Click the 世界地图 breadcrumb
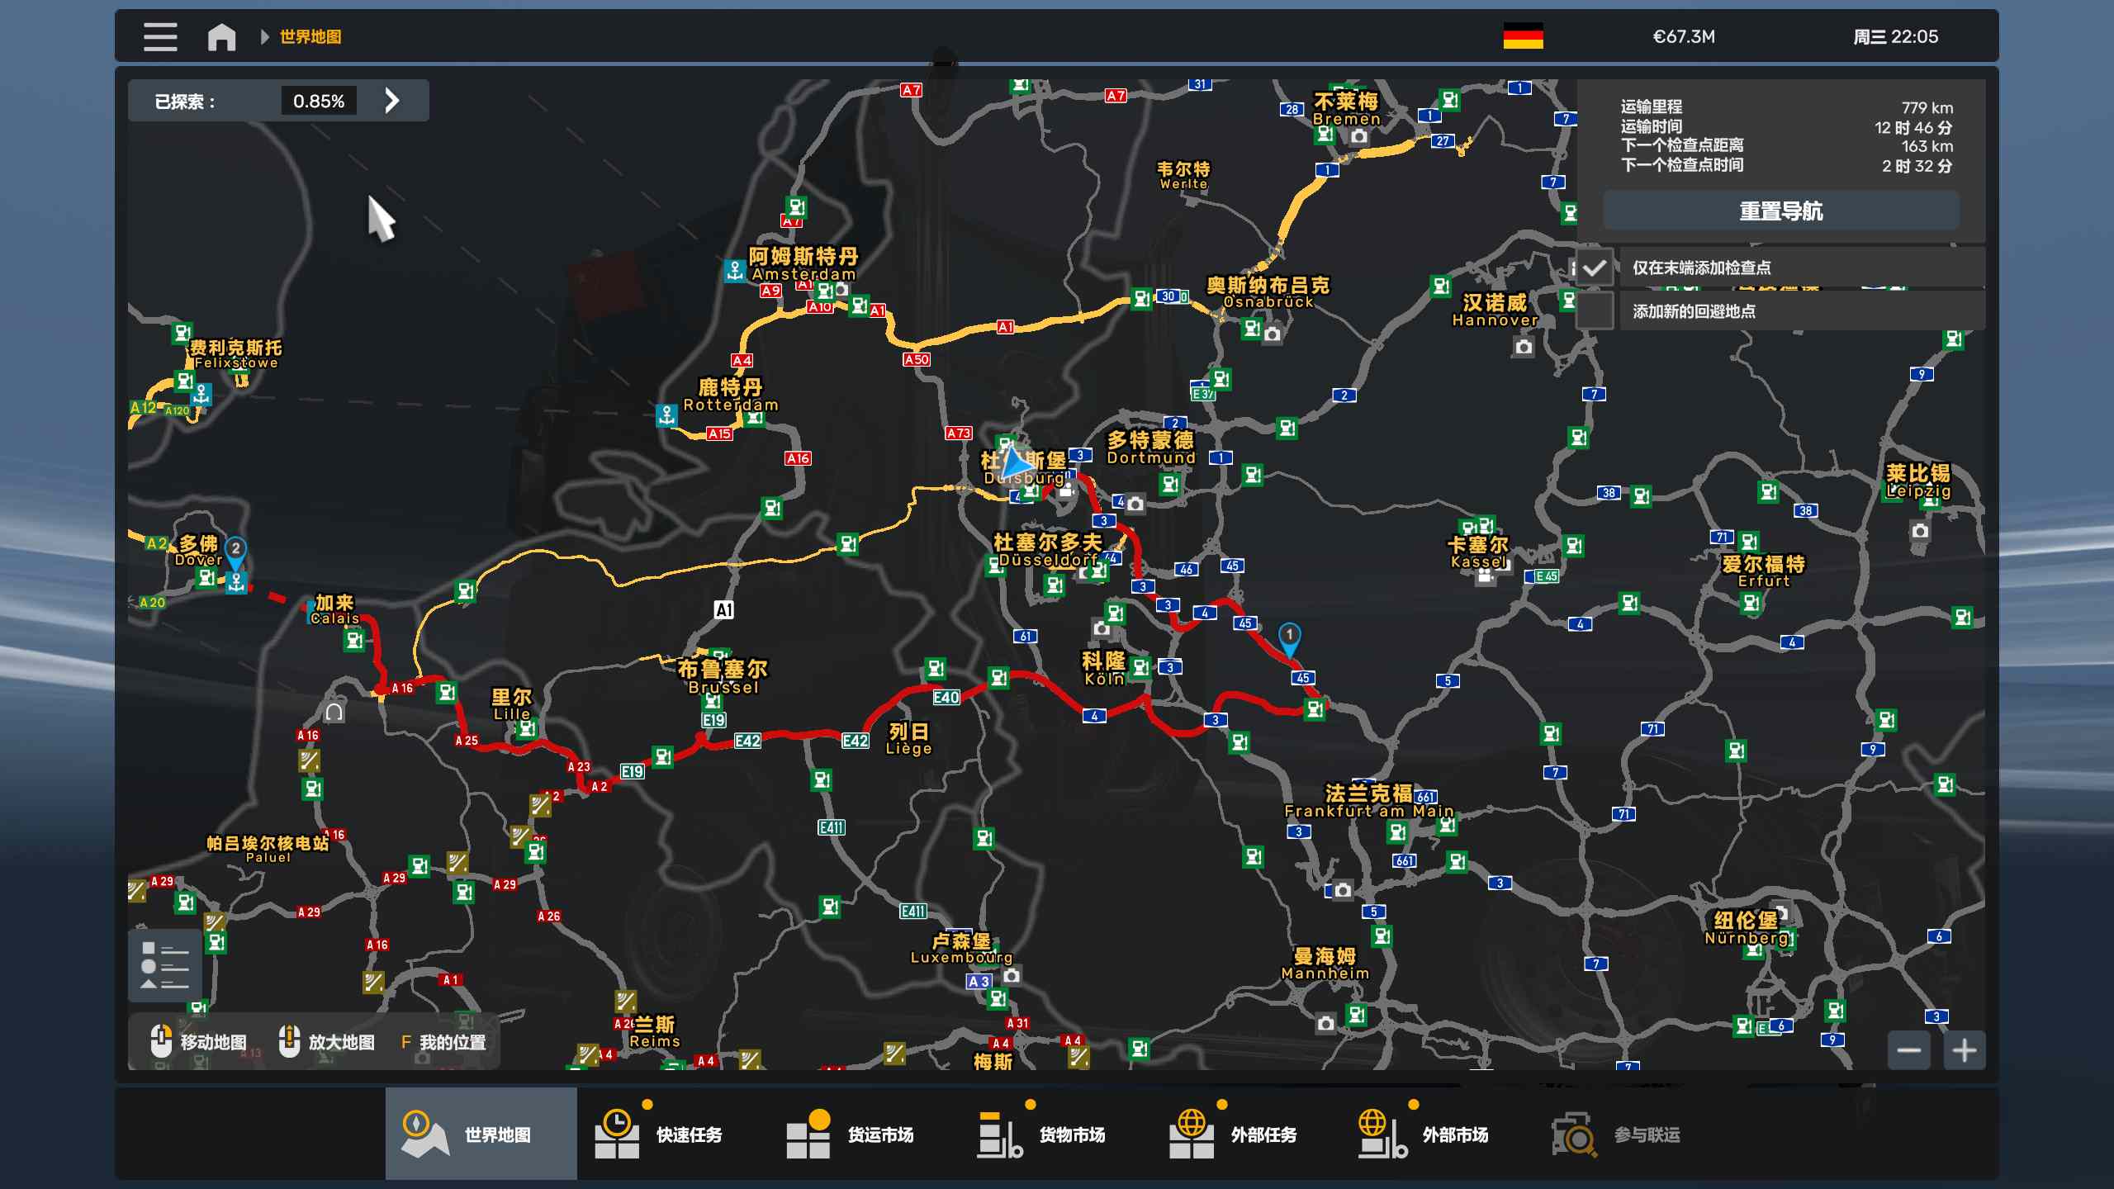Viewport: 2114px width, 1189px height. click(x=310, y=37)
